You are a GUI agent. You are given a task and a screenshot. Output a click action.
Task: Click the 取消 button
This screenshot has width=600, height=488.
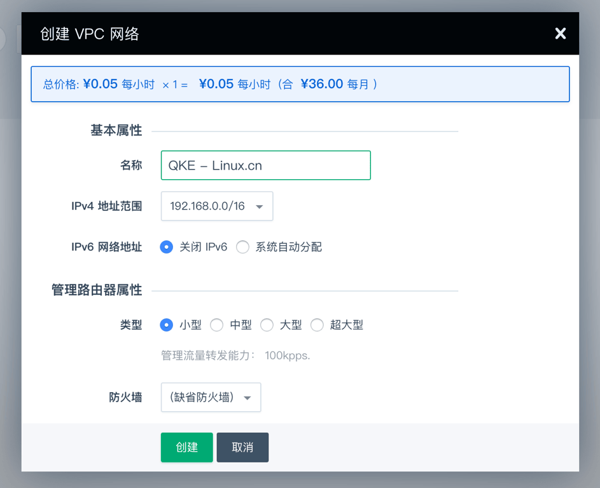[242, 447]
